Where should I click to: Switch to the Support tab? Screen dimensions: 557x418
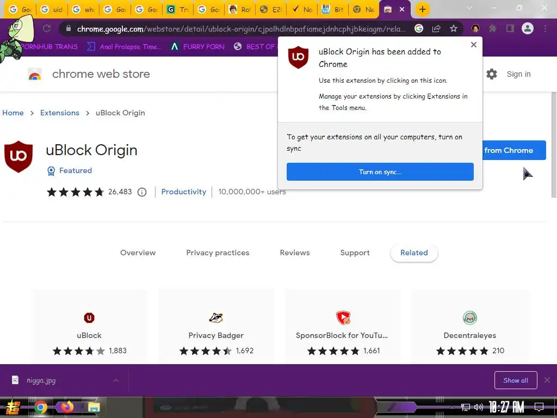pos(355,253)
